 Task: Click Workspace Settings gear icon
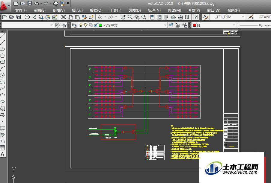tap(57, 25)
